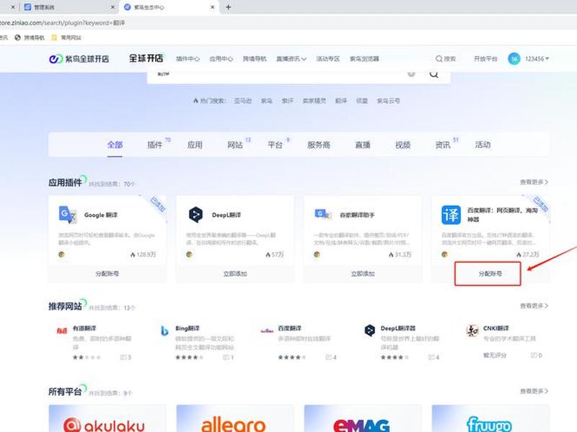Click the DeepL翻译器 recommended site icon
The width and height of the screenshot is (577, 432).
369,330
